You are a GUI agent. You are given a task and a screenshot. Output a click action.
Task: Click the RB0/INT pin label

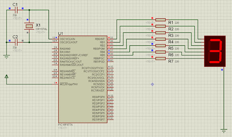click(100, 39)
